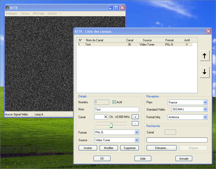Click the search progress bar in Recherche
The height and width of the screenshot is (169, 216).
[177, 140]
